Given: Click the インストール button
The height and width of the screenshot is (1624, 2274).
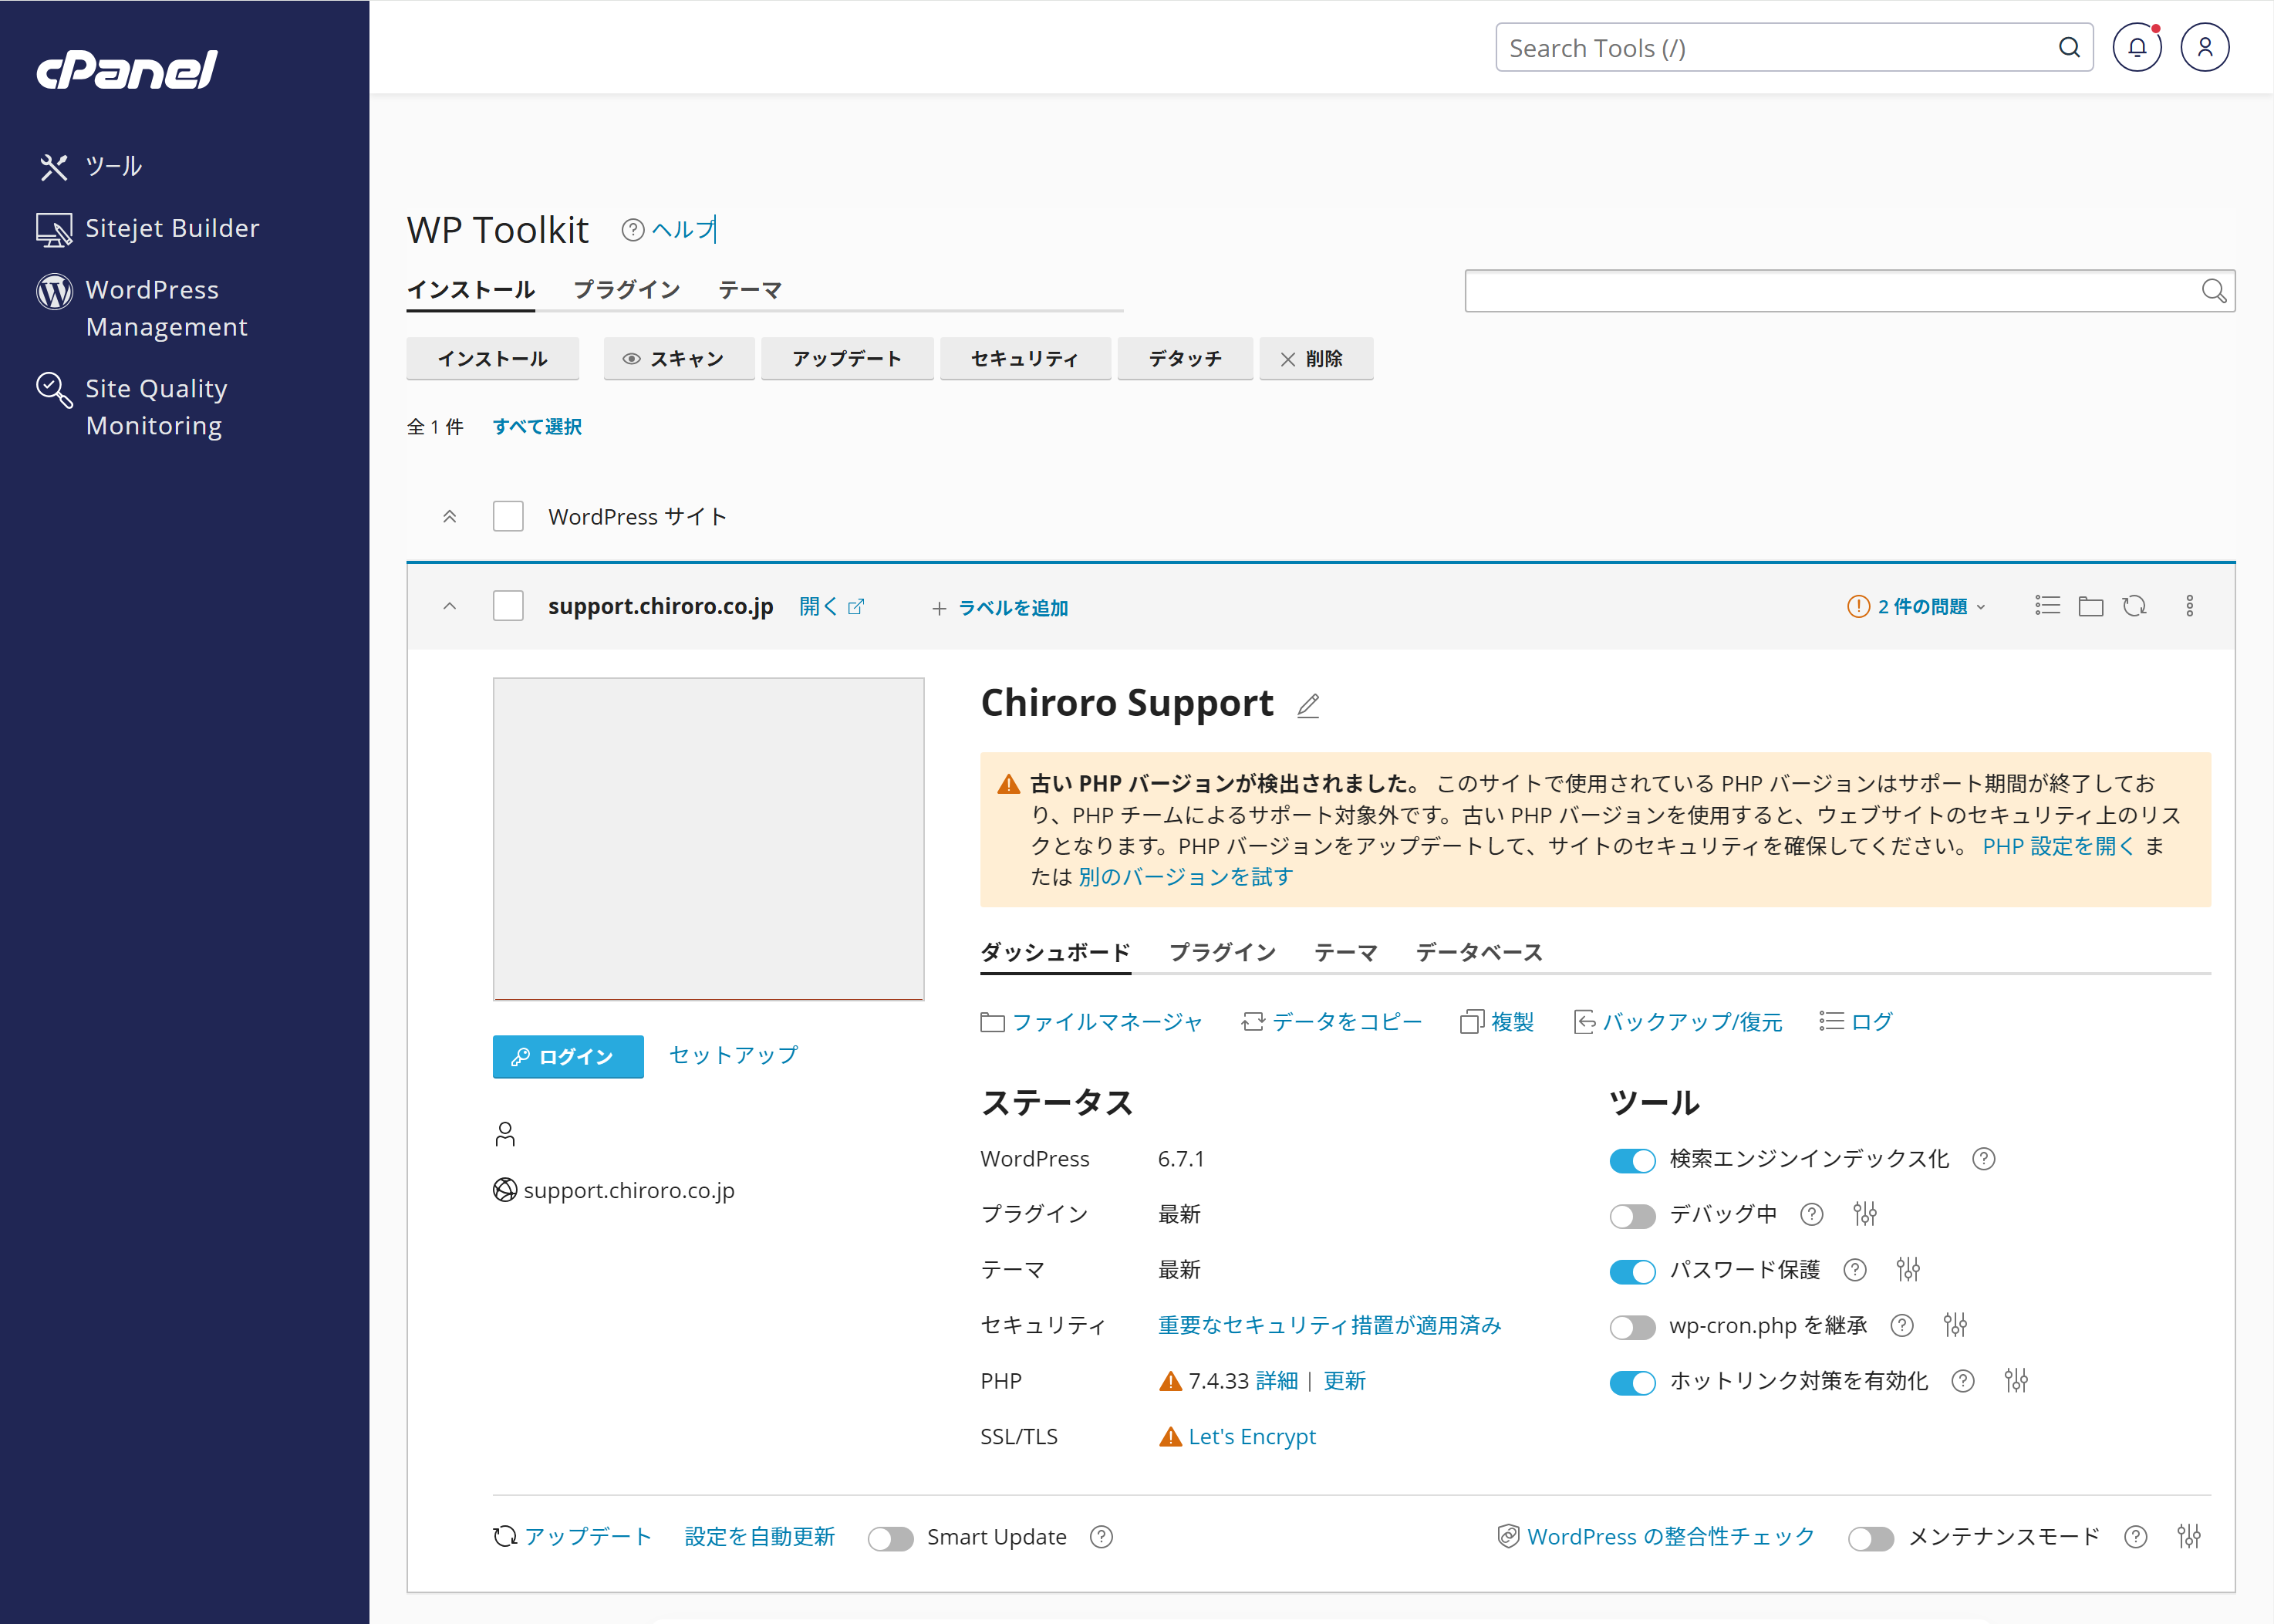Looking at the screenshot, I should click(493, 359).
